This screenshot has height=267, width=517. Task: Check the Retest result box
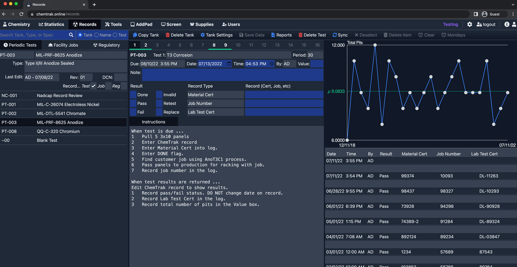coord(159,103)
